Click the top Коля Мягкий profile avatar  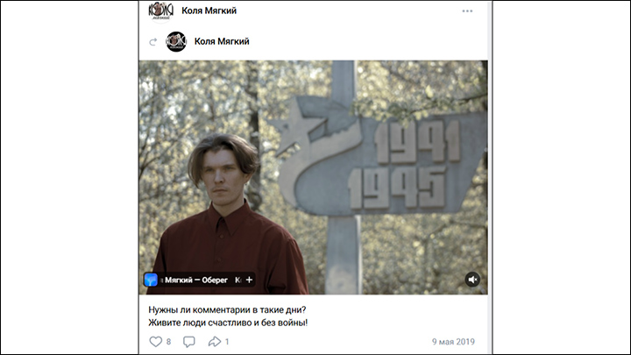[161, 11]
